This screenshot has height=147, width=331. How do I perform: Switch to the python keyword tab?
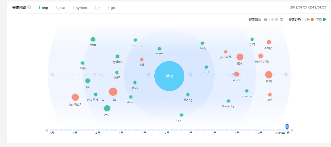[81, 8]
